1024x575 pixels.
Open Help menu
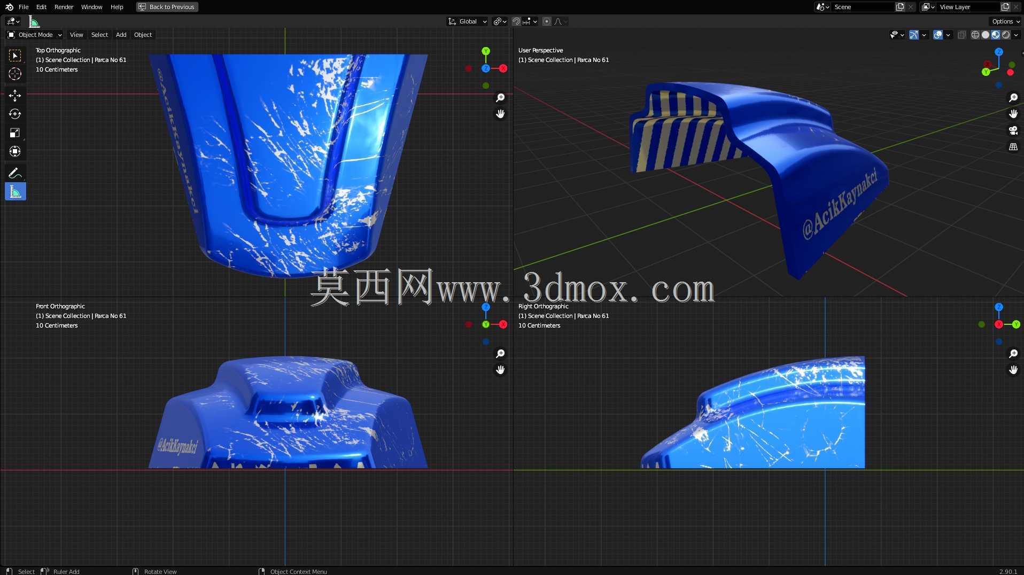[117, 7]
